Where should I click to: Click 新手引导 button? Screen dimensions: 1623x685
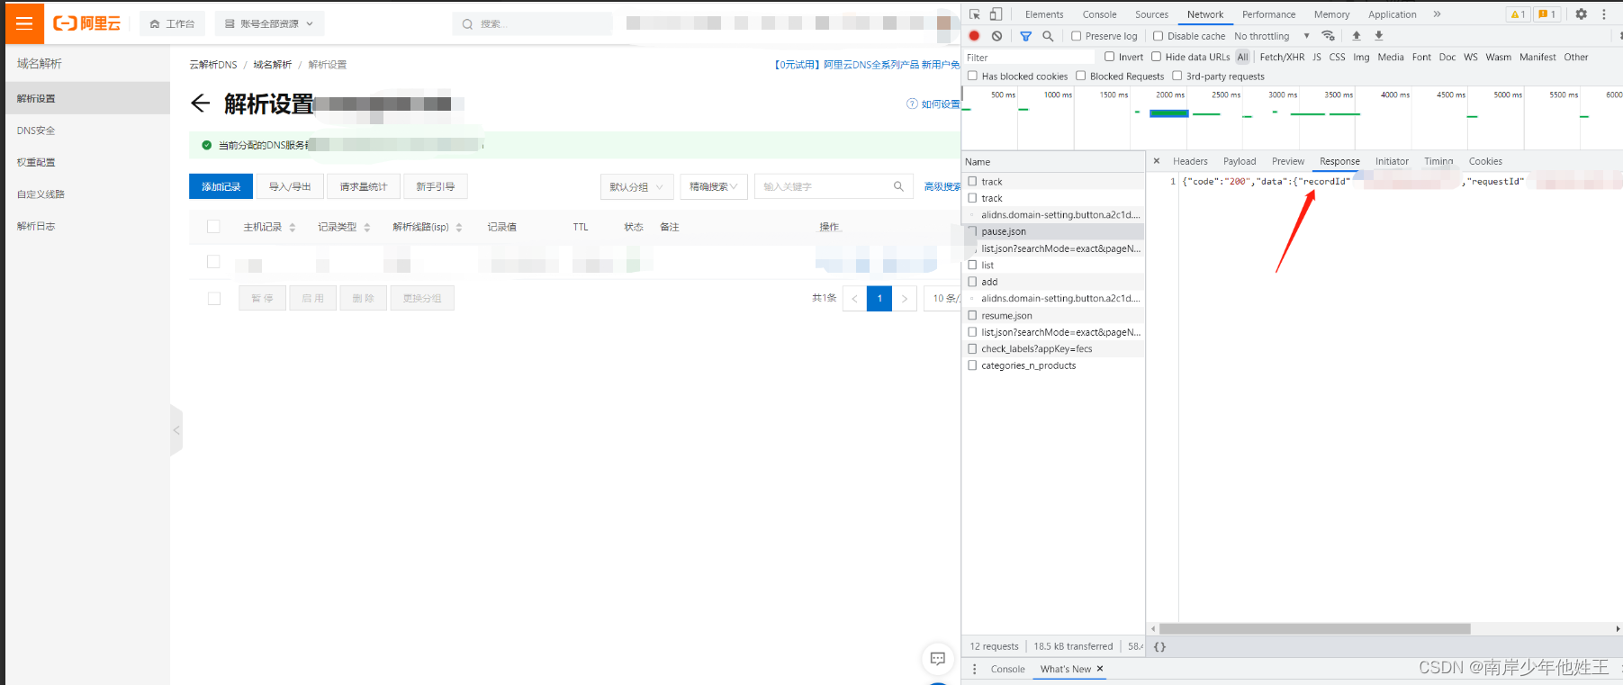(436, 186)
